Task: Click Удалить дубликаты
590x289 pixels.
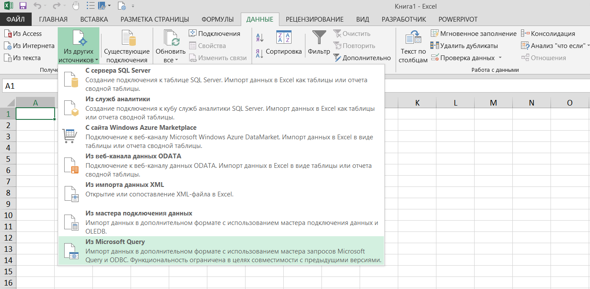Action: pyautogui.click(x=464, y=46)
